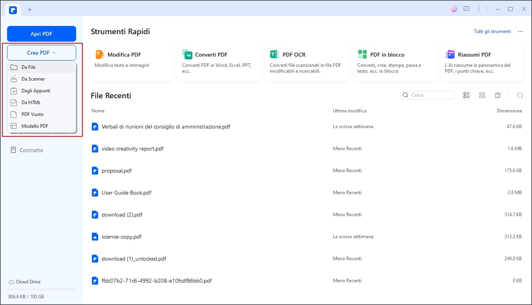Screen dimensions: 532x305
Task: Click the Converti PDF green icon
Action: [187, 55]
